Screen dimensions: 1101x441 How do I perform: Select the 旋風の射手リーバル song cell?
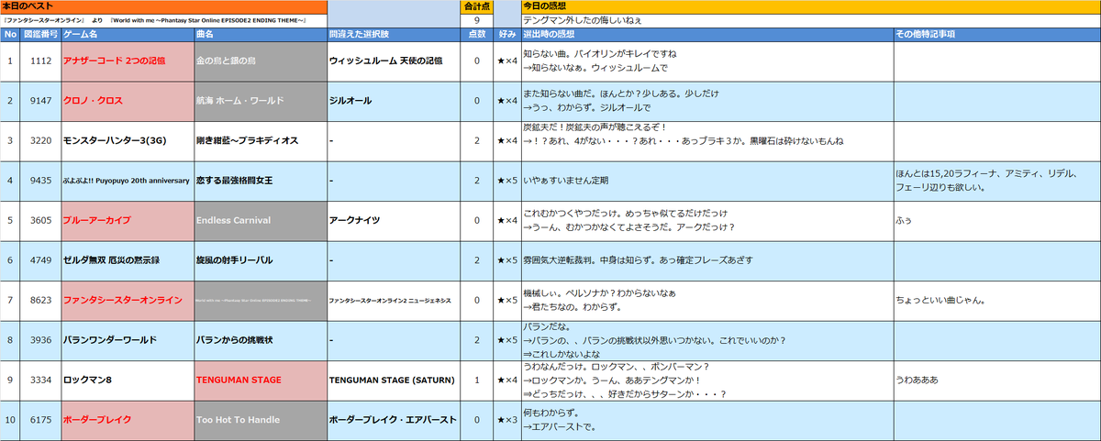[260, 260]
